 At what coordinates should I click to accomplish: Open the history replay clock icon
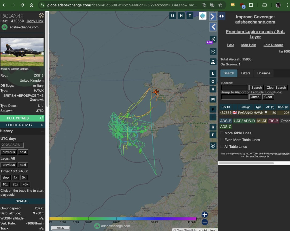pyautogui.click(x=213, y=146)
